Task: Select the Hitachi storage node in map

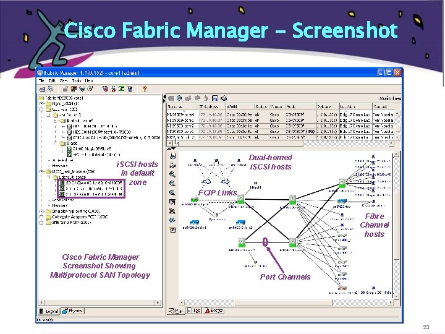Action: pos(255,184)
